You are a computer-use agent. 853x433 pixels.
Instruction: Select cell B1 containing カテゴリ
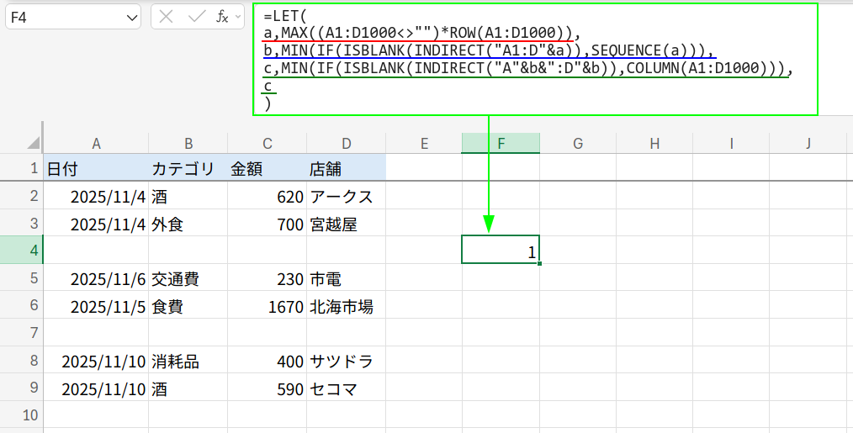[188, 169]
